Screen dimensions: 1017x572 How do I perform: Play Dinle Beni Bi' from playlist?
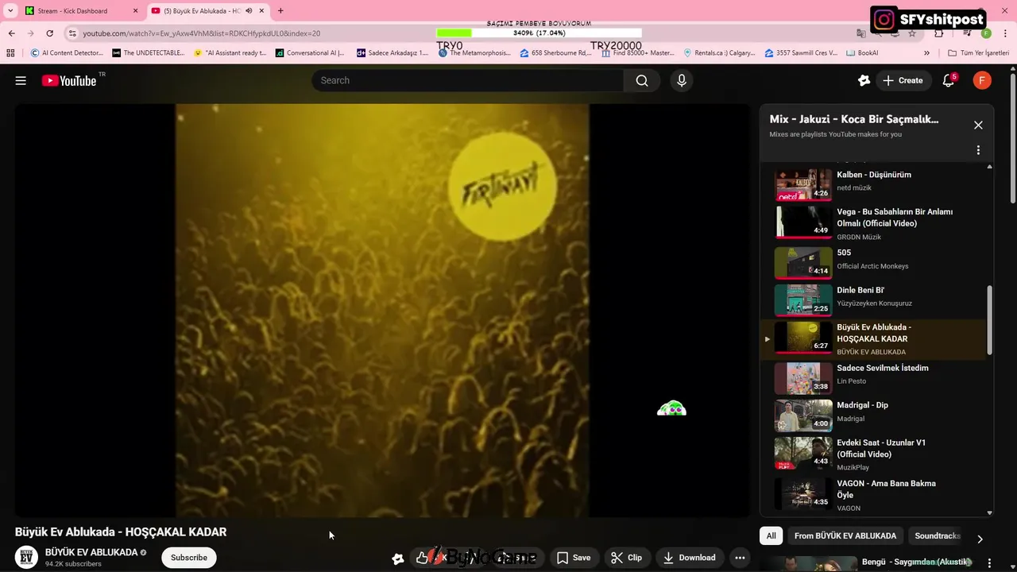coord(874,300)
